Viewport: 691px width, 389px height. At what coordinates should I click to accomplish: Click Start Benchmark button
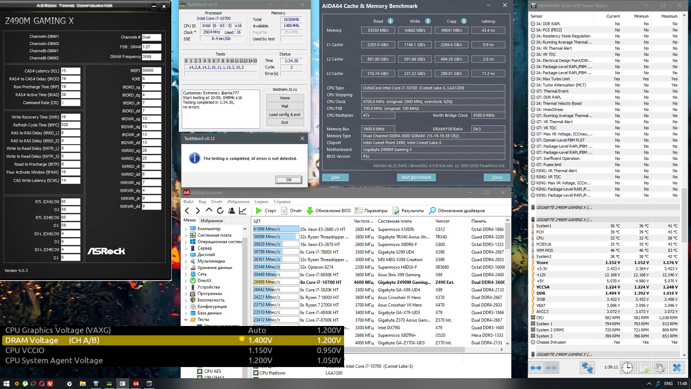(x=416, y=177)
